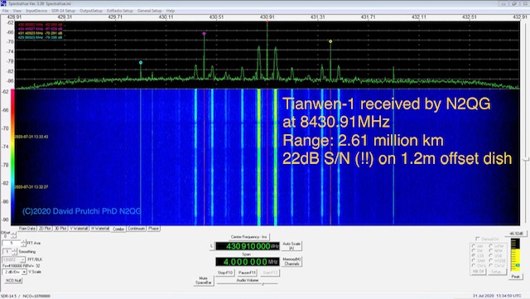The image size is (530, 299).
Task: Click the Stop-F10 button
Action: point(225,272)
